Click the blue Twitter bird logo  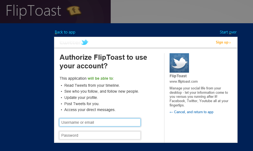(85, 42)
